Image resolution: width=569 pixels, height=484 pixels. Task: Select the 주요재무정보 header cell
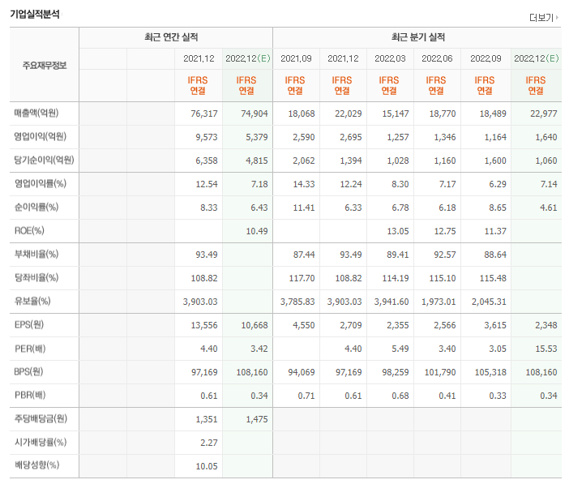(45, 66)
